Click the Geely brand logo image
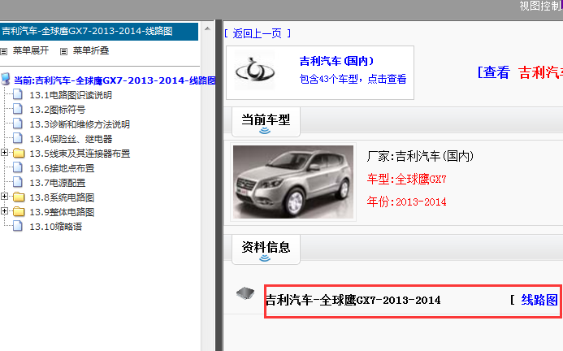 [254, 71]
